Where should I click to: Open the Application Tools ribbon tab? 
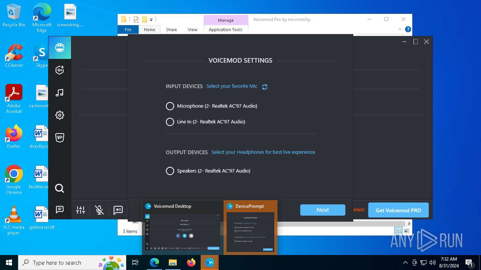point(225,30)
